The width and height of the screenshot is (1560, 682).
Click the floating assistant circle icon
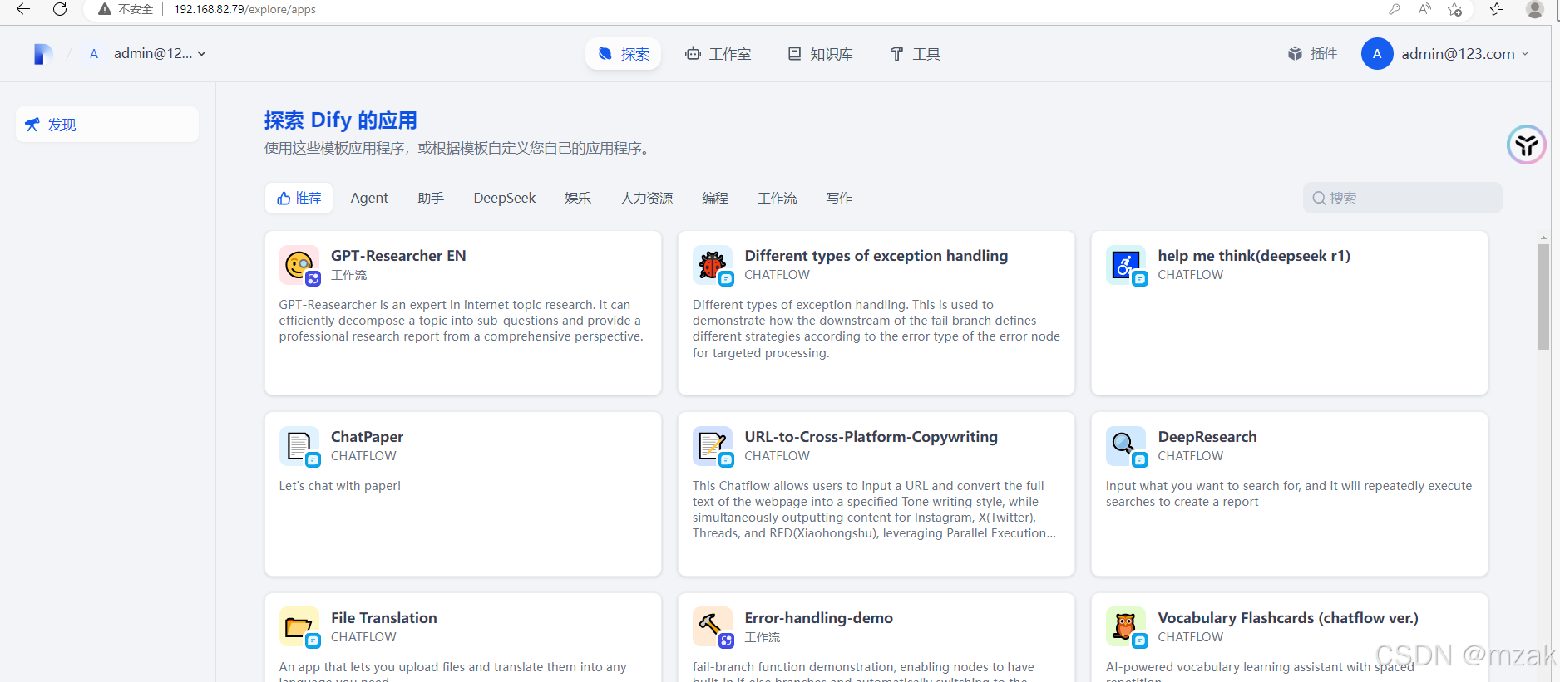pyautogui.click(x=1526, y=145)
